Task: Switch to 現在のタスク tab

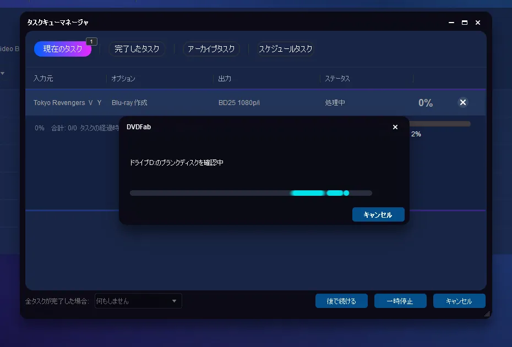Action: (x=63, y=49)
